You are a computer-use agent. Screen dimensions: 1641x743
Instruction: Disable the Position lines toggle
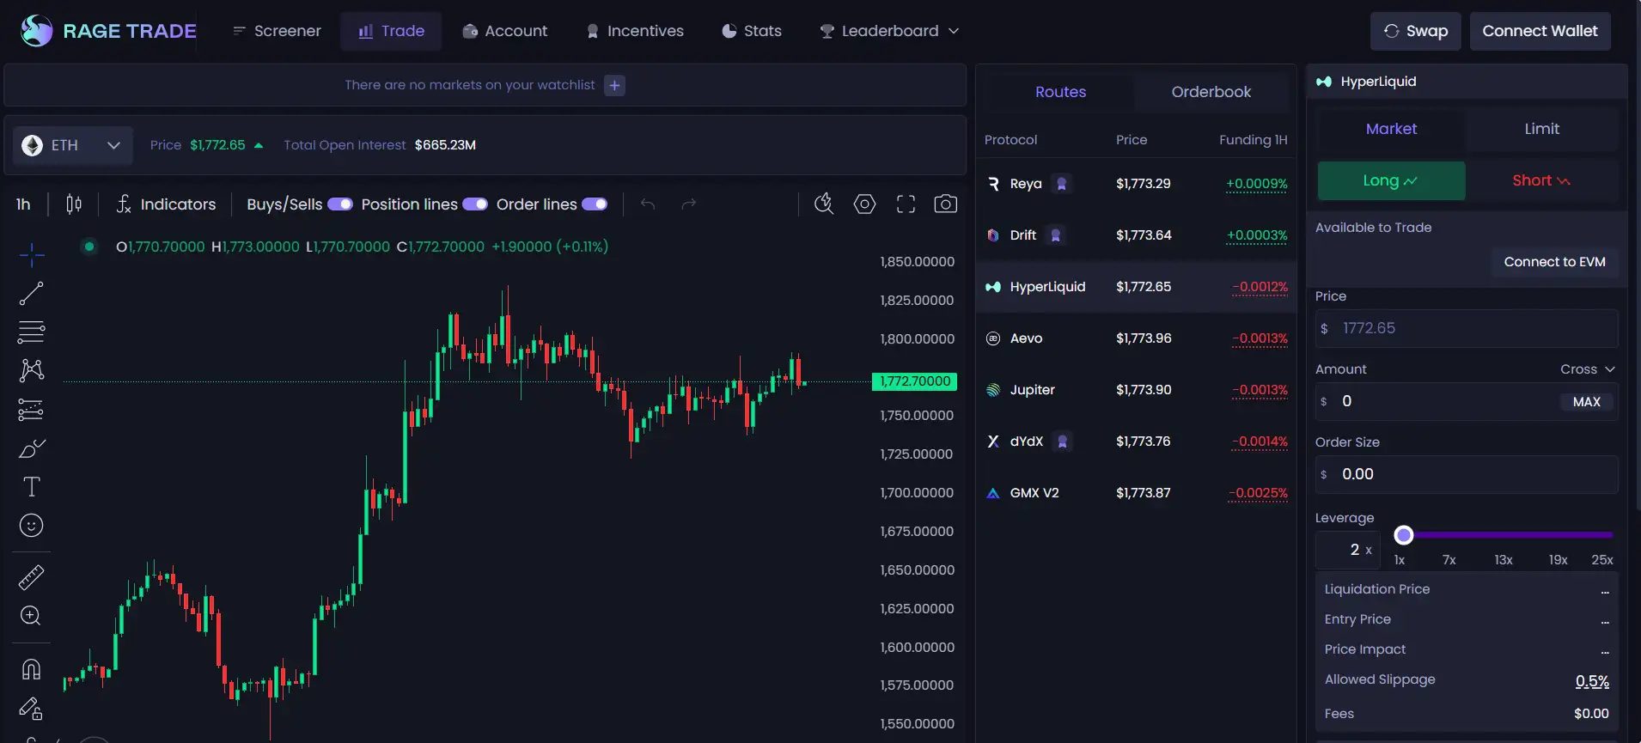coord(475,204)
